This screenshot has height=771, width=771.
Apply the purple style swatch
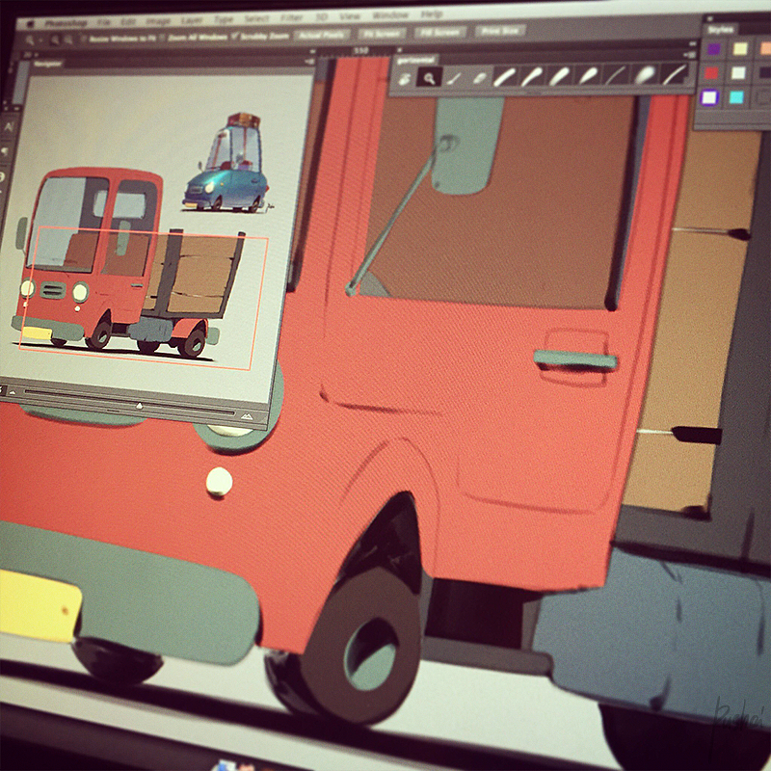tap(713, 49)
